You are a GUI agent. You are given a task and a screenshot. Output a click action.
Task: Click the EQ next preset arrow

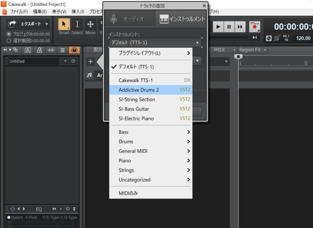[x=24, y=209]
